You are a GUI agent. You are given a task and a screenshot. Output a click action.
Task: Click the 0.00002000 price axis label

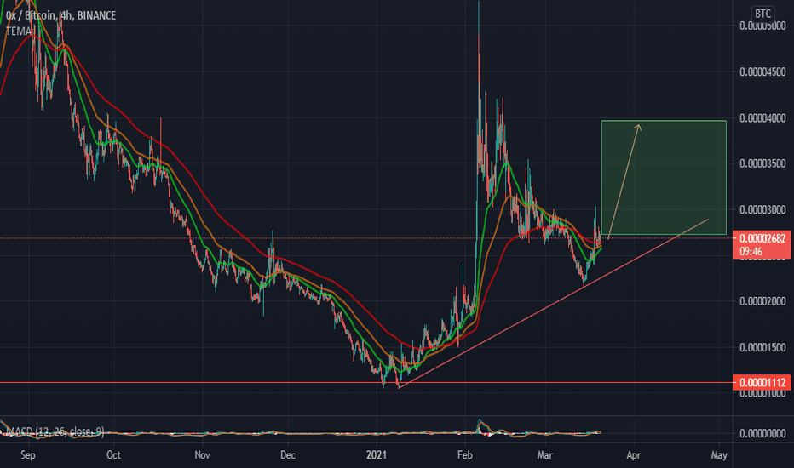(762, 301)
